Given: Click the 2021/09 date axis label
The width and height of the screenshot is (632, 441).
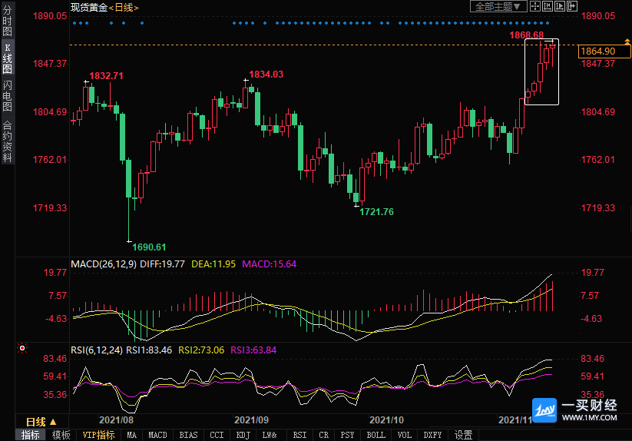Looking at the screenshot, I should point(252,420).
